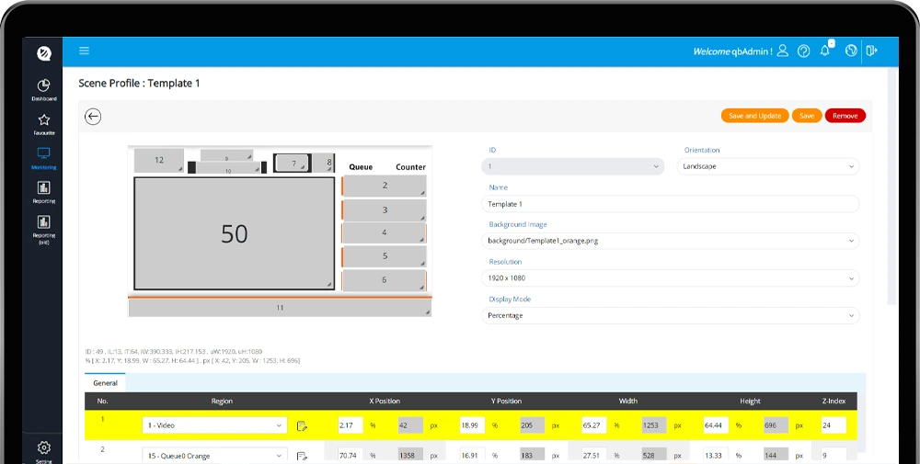
Task: Select region 12 in layout preview
Action: click(x=159, y=161)
